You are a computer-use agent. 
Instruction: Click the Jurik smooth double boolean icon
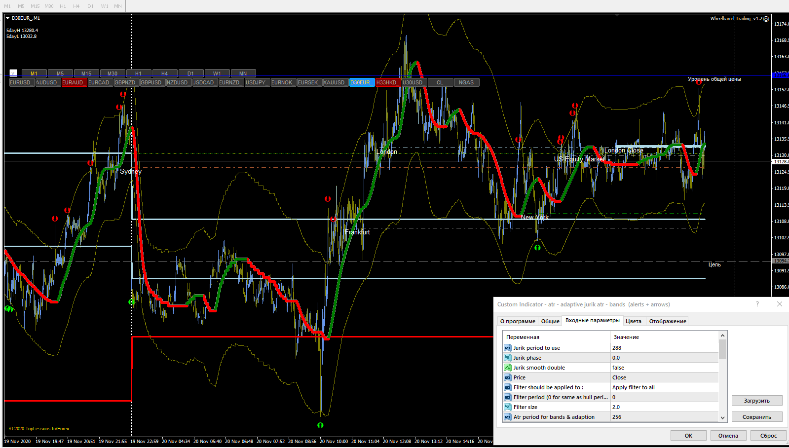(507, 368)
